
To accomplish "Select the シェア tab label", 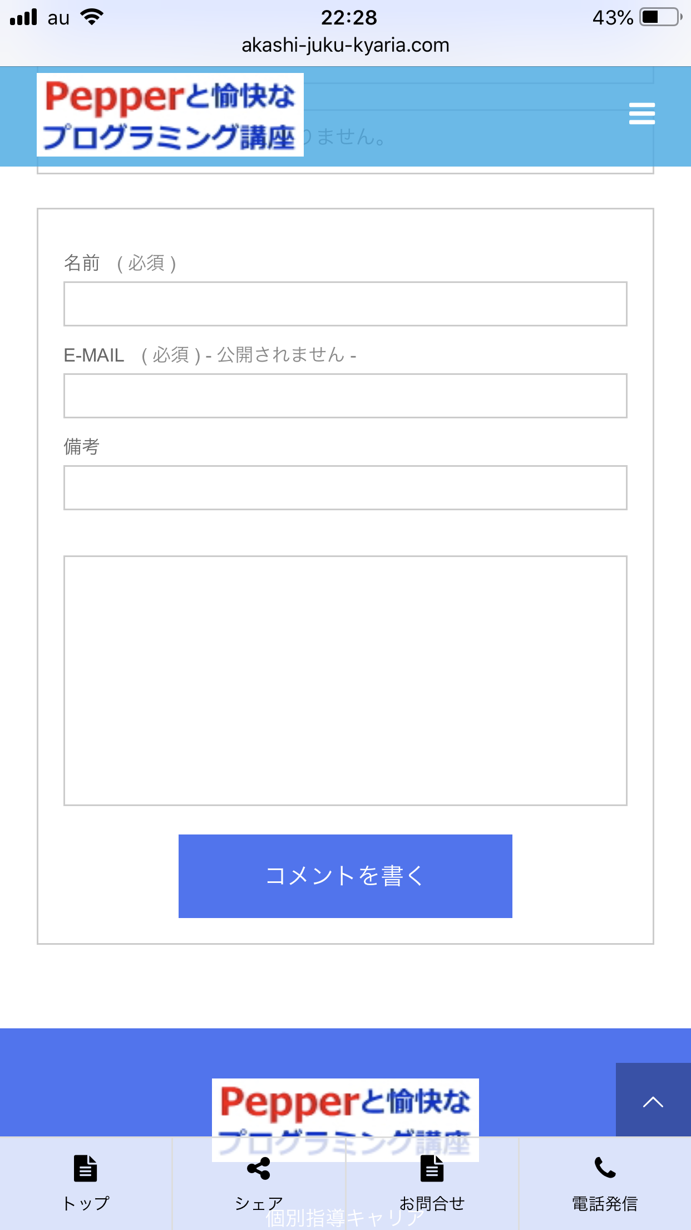I will tap(259, 1204).
